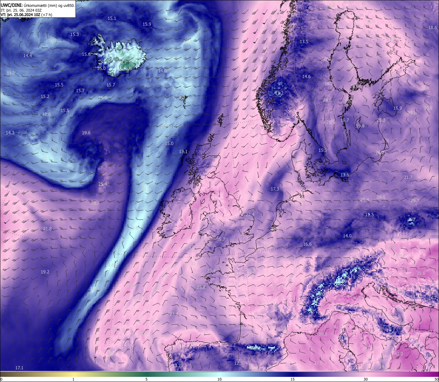Click the VT 10Z valid time line
The height and width of the screenshot is (382, 439).
point(26,15)
